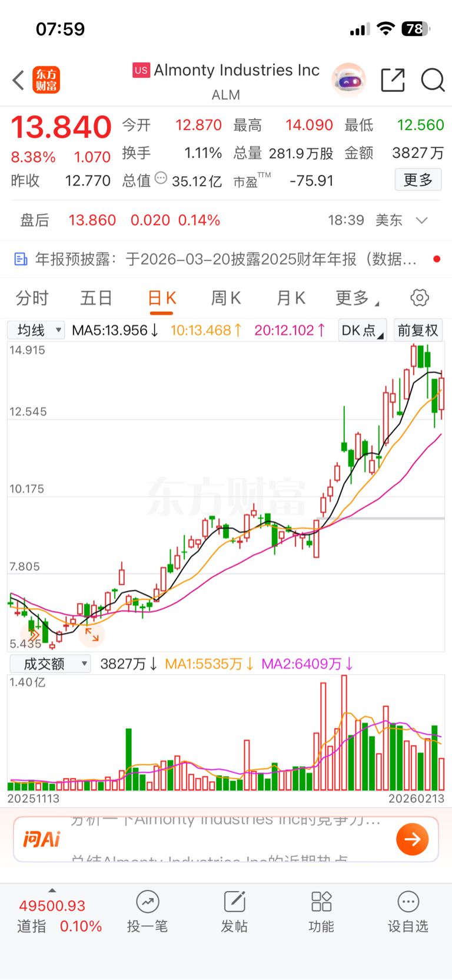The width and height of the screenshot is (452, 980).
Task: Tap the MA1:5535万 volume average
Action: [210, 664]
